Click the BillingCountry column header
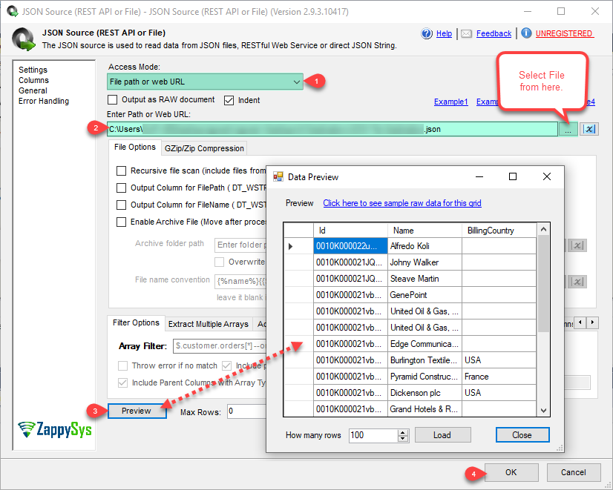The width and height of the screenshot is (613, 490). [499, 231]
